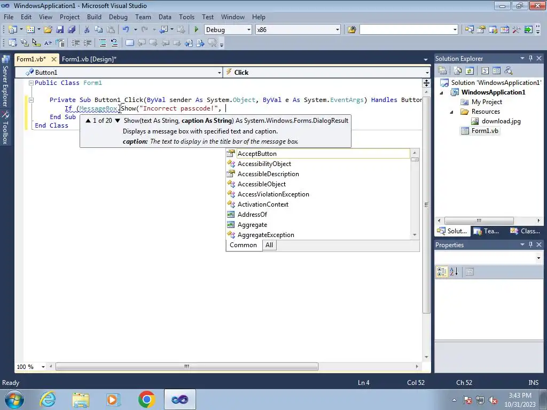Open the 100 % zoom level dropdown
547x410 pixels.
pos(43,367)
